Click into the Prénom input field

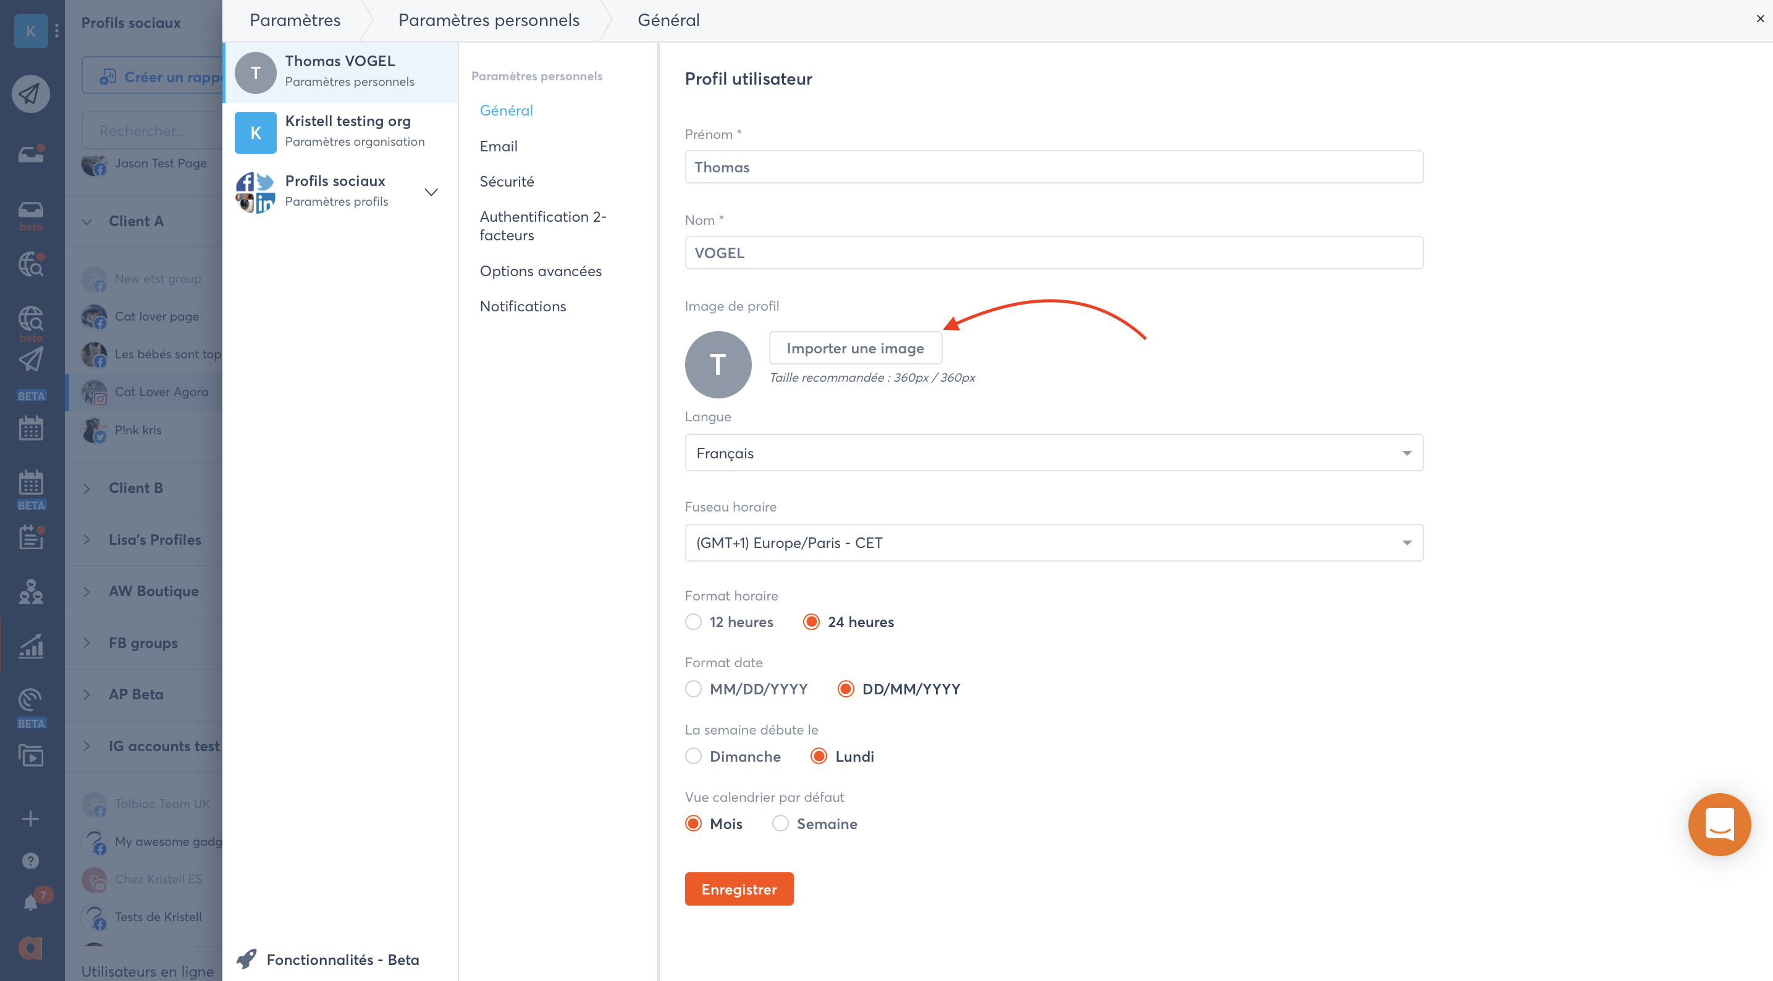pyautogui.click(x=1053, y=167)
